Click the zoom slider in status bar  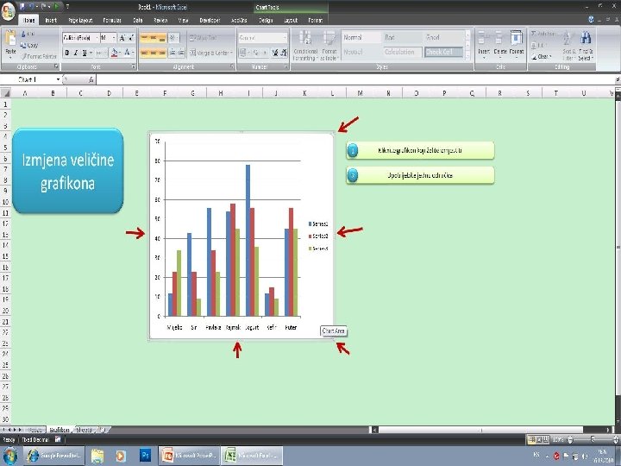pyautogui.click(x=592, y=439)
